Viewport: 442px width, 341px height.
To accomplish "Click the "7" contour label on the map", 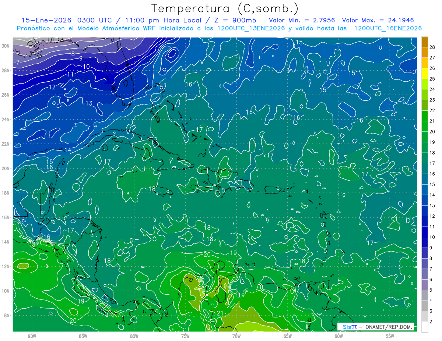I will [x=18, y=63].
